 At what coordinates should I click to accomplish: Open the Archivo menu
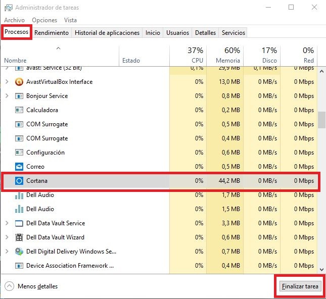point(14,20)
